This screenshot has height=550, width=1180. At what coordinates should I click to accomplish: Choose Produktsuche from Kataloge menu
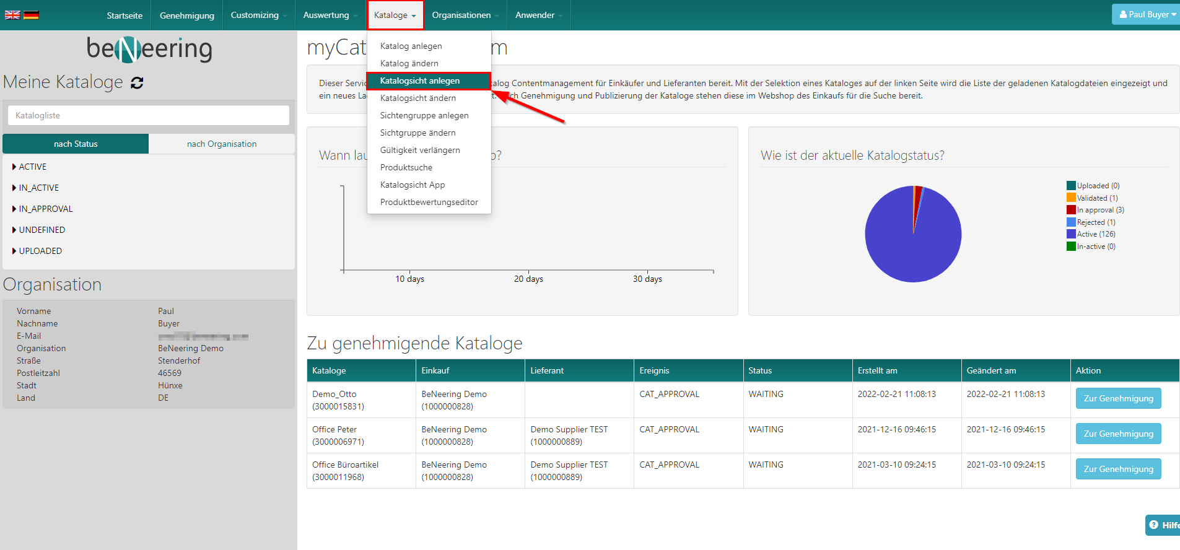(x=406, y=167)
